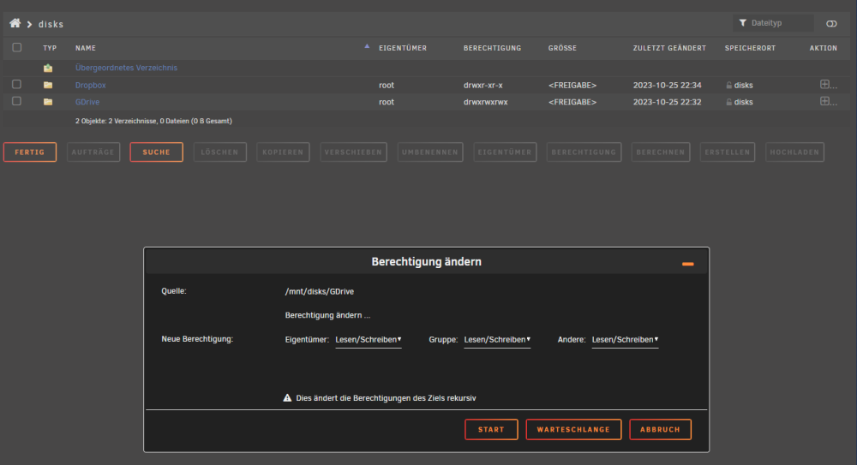
Task: Sort by the Name column header
Action: (86, 48)
